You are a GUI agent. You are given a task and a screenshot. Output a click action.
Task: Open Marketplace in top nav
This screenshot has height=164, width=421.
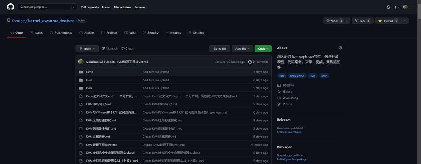pyautogui.click(x=122, y=7)
